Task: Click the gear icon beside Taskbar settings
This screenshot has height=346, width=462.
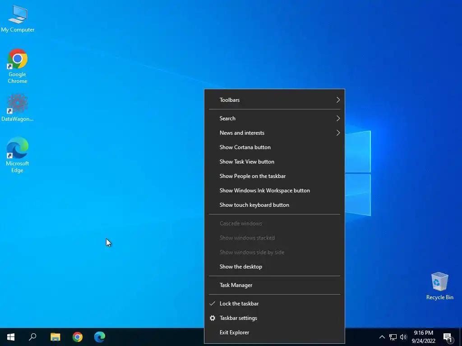Action: point(213,318)
